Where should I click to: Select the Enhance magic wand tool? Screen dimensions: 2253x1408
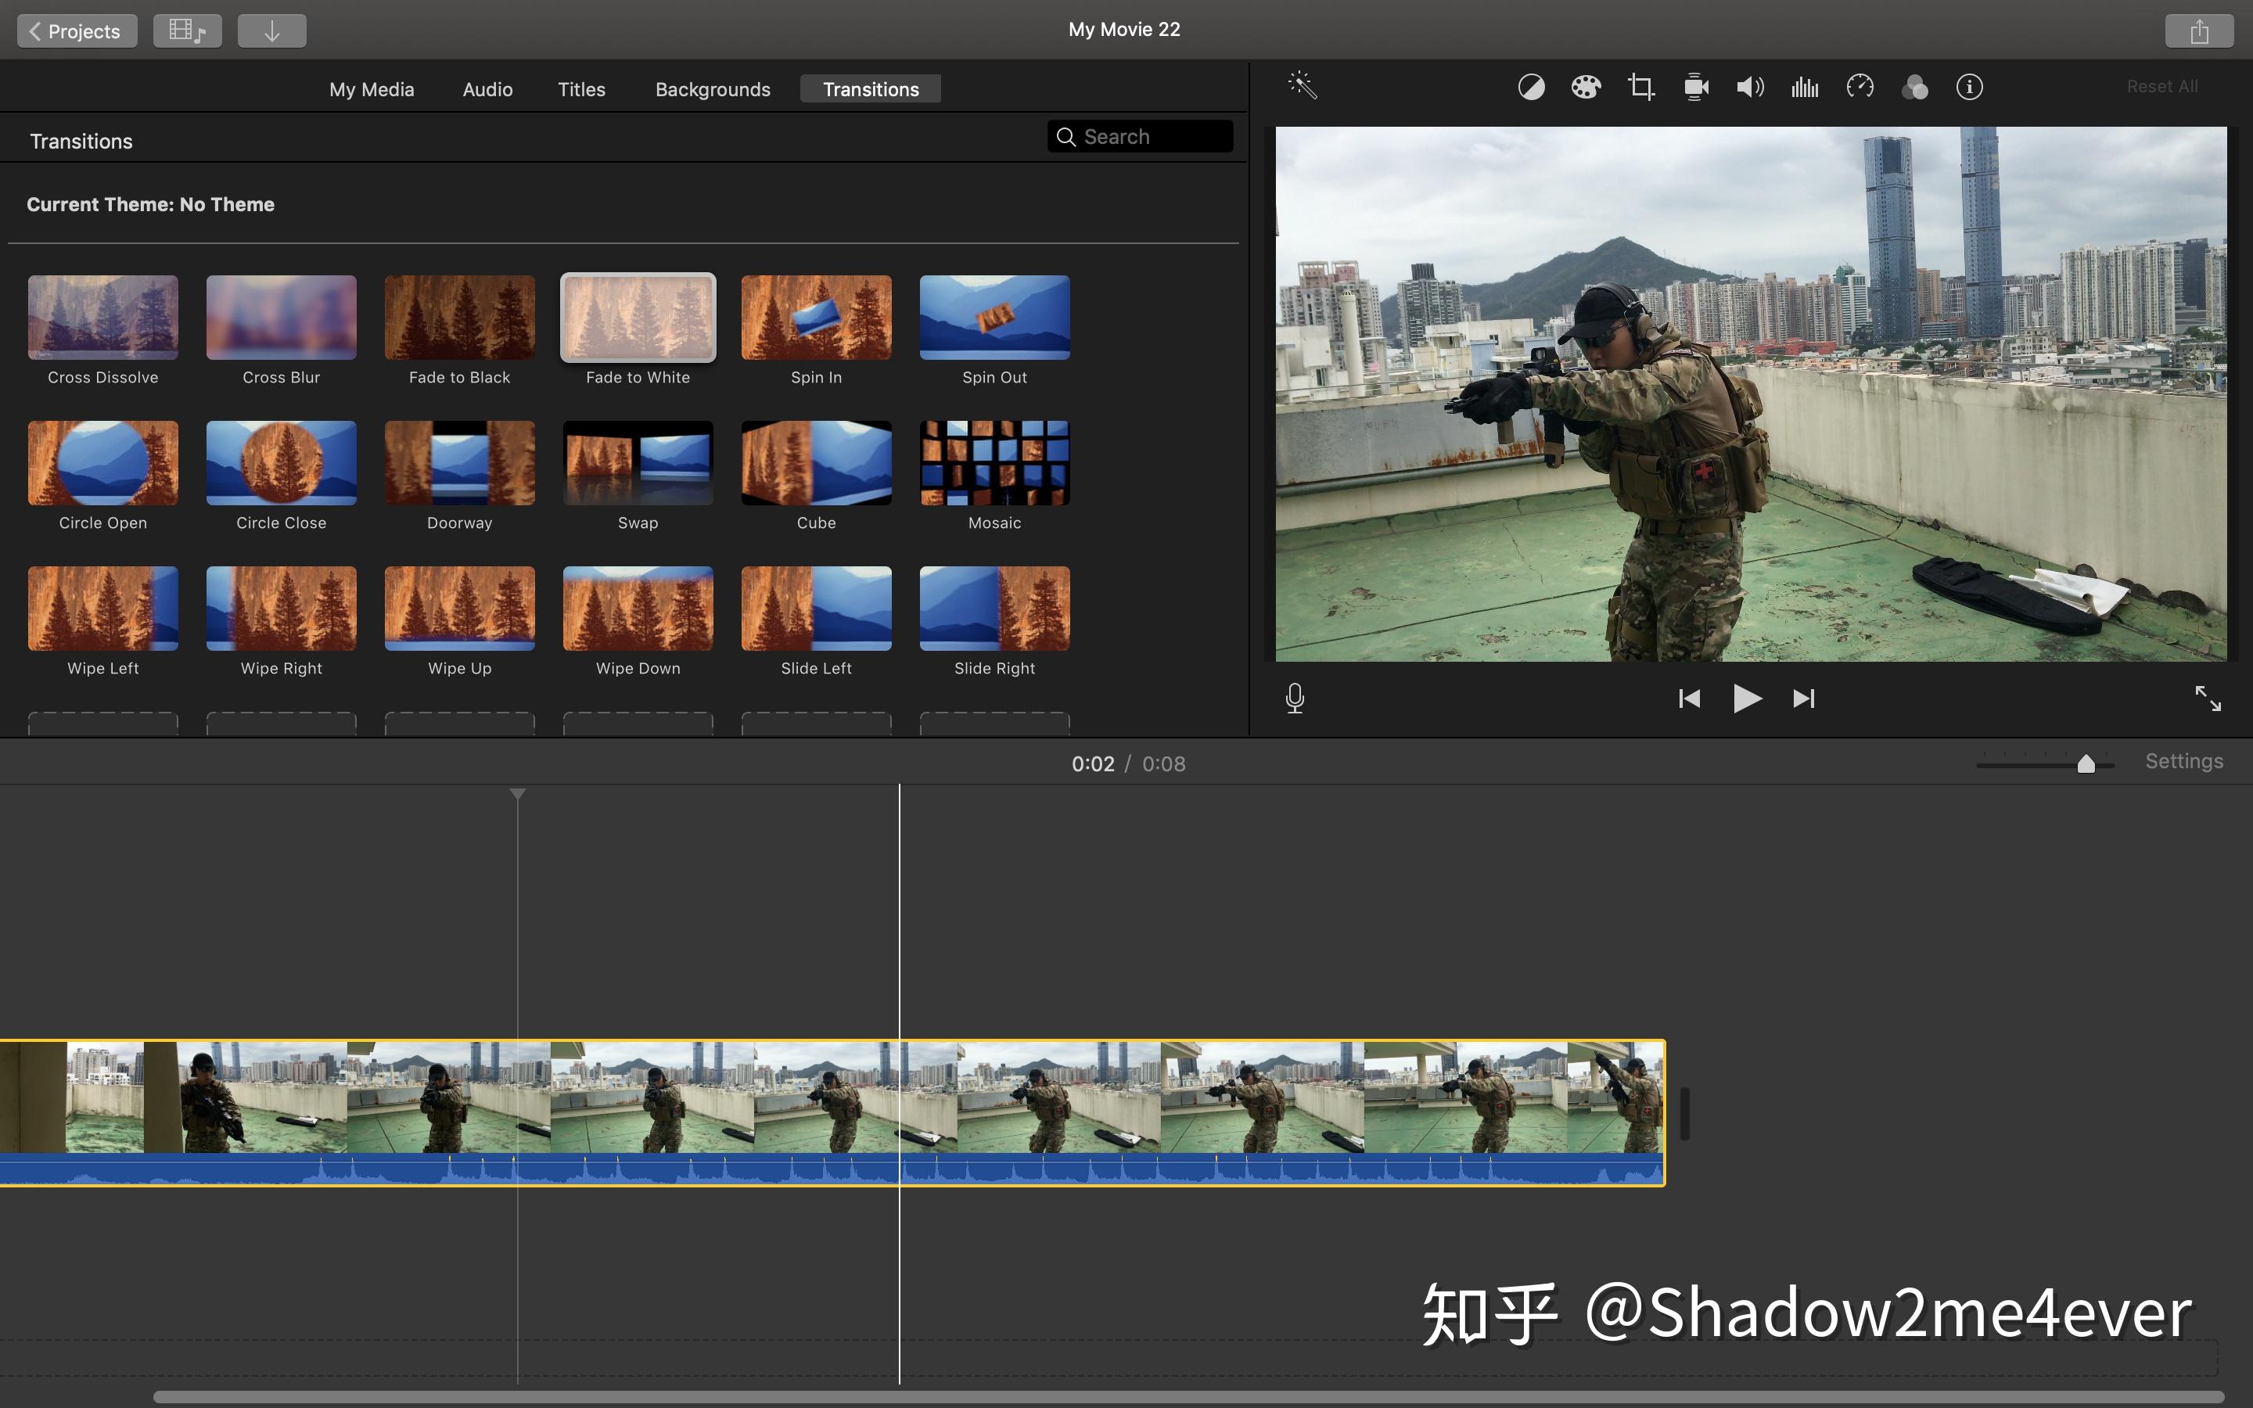pos(1302,86)
